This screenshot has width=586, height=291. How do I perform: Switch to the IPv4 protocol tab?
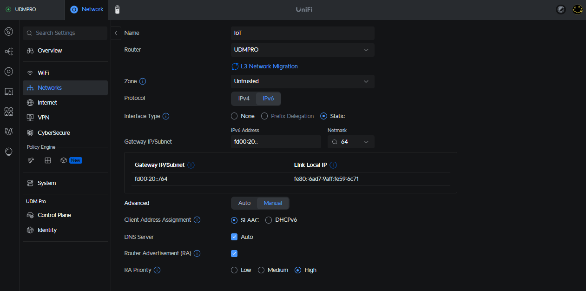pos(244,99)
